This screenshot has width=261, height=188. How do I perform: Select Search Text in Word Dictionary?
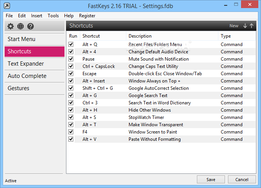(162, 103)
